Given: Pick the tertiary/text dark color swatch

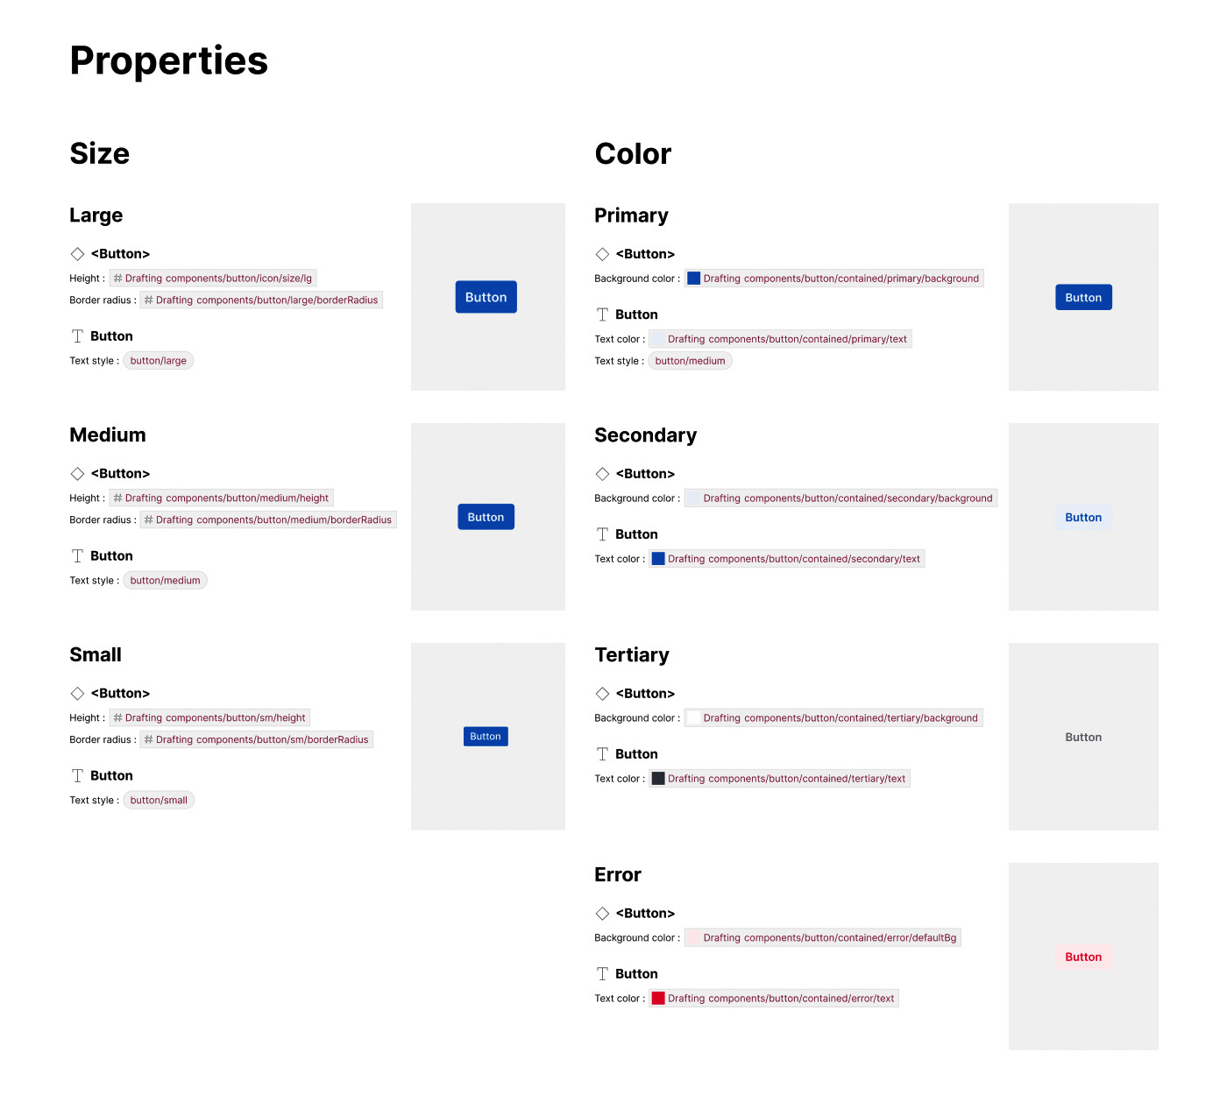Looking at the screenshot, I should [x=658, y=779].
